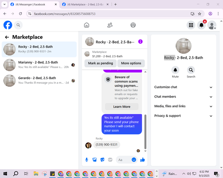This screenshot has height=178, width=223.
Task: Open Chrome three-dot menu
Action: pos(218,14)
